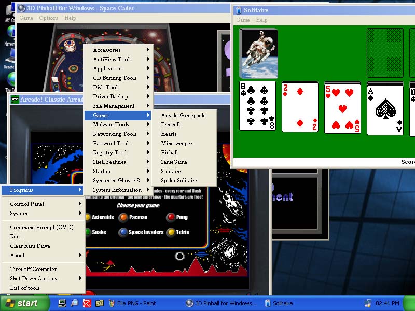The width and height of the screenshot is (415, 311).
Task: Click the system tray icon beside the clock
Action: (x=368, y=303)
